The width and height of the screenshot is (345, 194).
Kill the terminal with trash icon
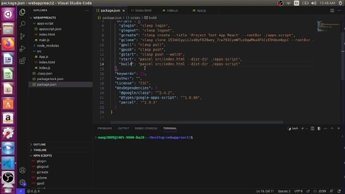319,128
